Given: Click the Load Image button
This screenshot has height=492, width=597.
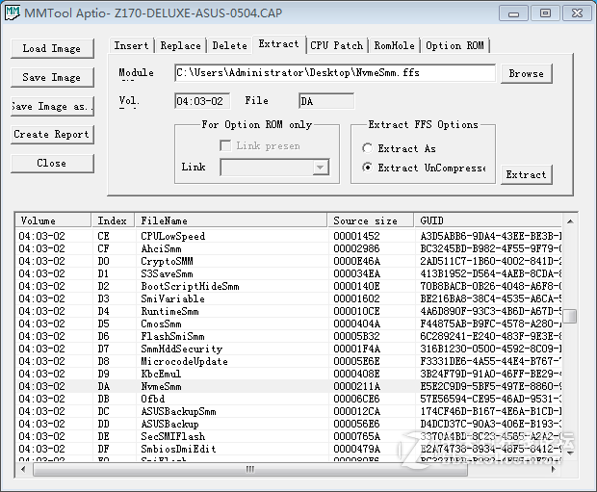Looking at the screenshot, I should click(52, 48).
